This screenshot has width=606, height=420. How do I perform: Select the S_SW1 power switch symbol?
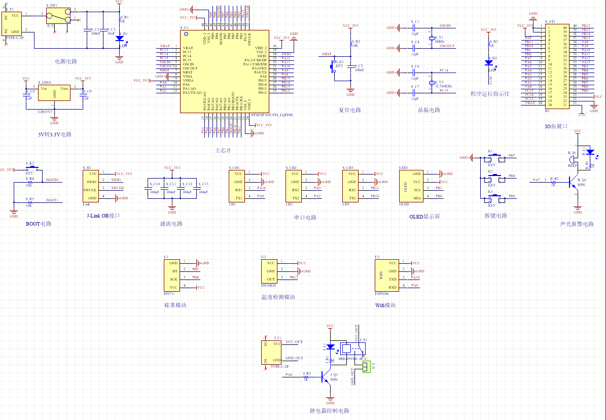[x=58, y=16]
